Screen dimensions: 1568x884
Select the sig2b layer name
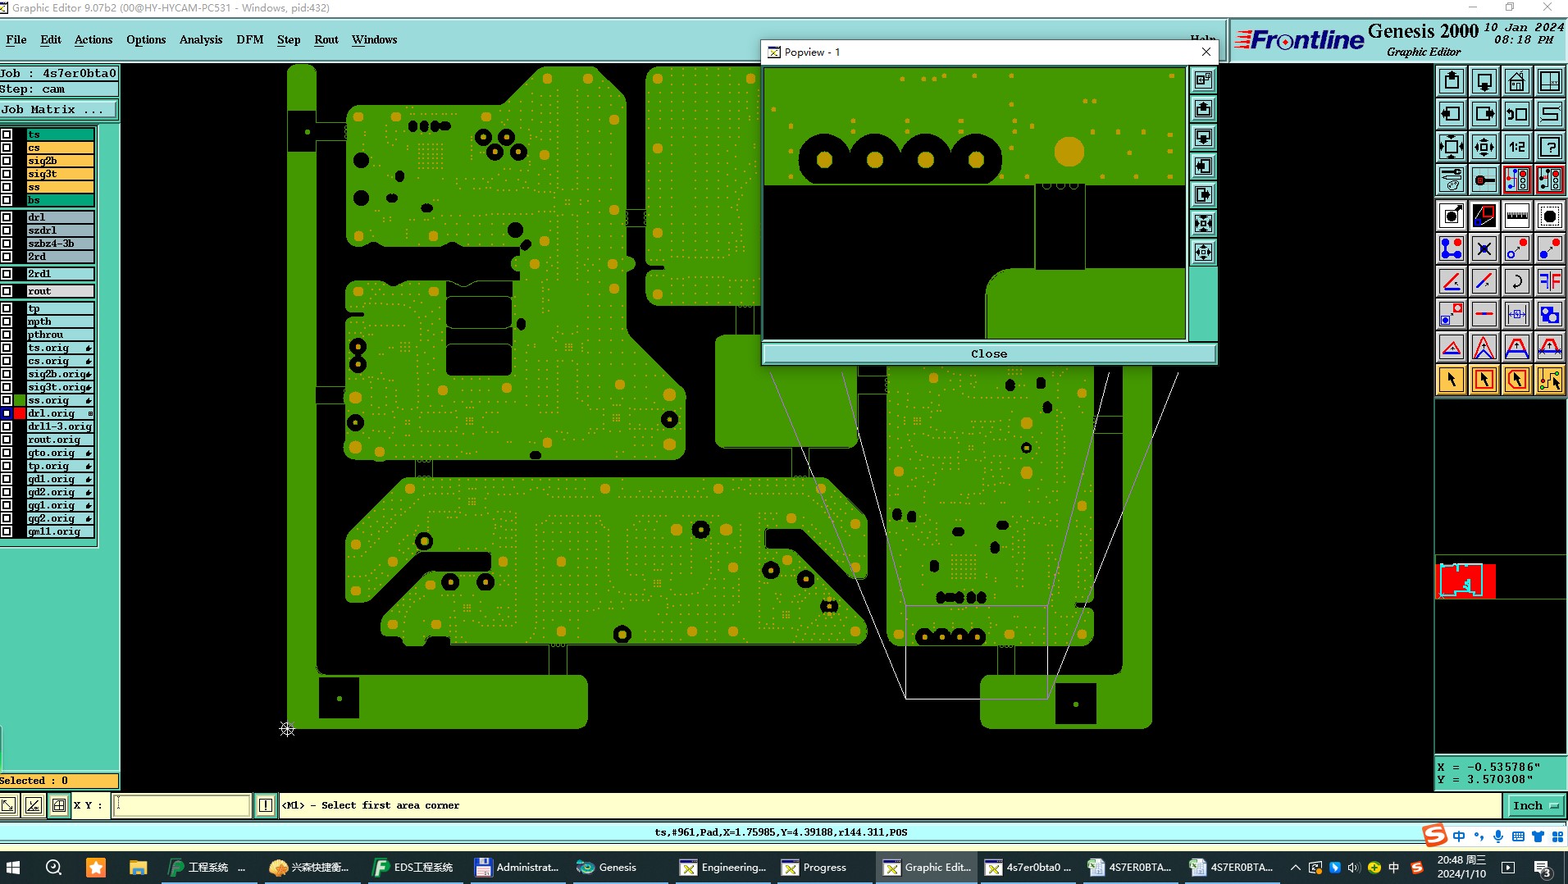[60, 161]
